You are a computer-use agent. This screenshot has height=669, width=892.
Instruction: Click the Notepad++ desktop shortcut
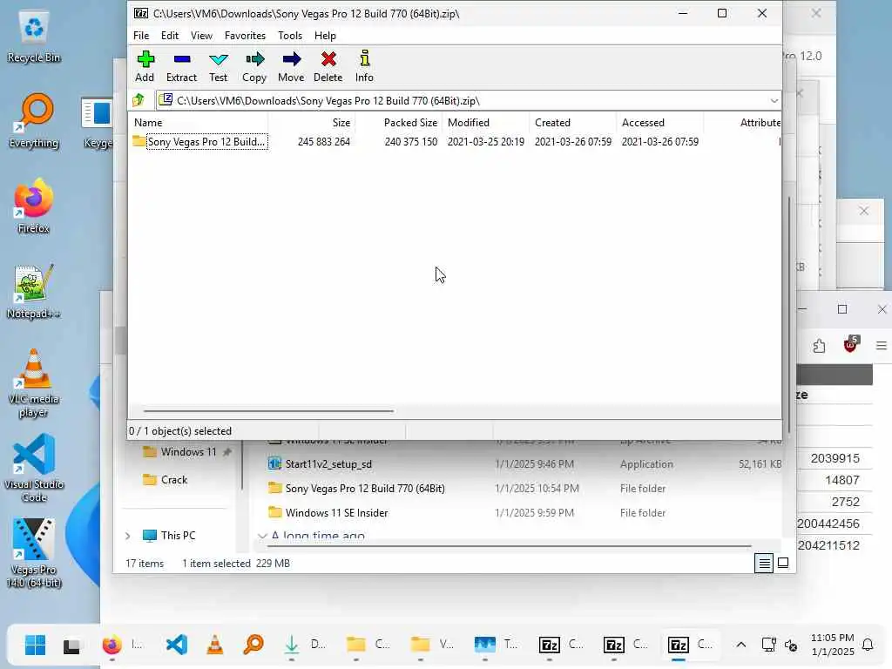point(34,292)
